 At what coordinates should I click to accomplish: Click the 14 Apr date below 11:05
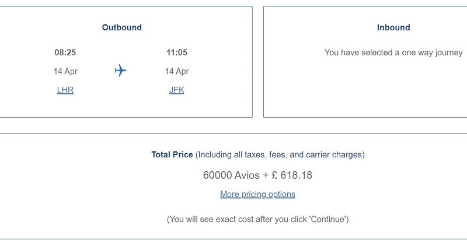[177, 71]
